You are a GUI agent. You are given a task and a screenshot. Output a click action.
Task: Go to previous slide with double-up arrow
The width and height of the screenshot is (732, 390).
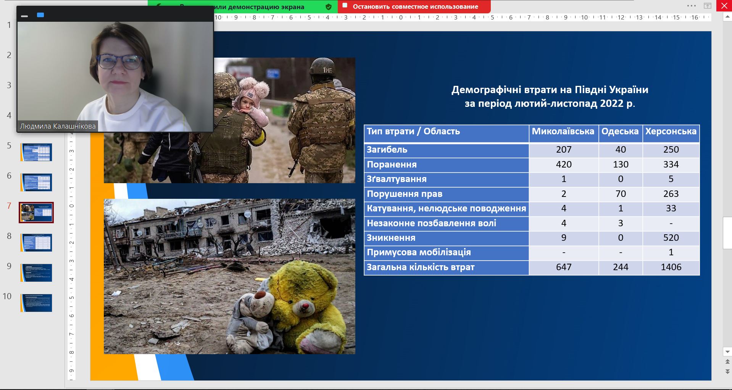[x=727, y=361]
